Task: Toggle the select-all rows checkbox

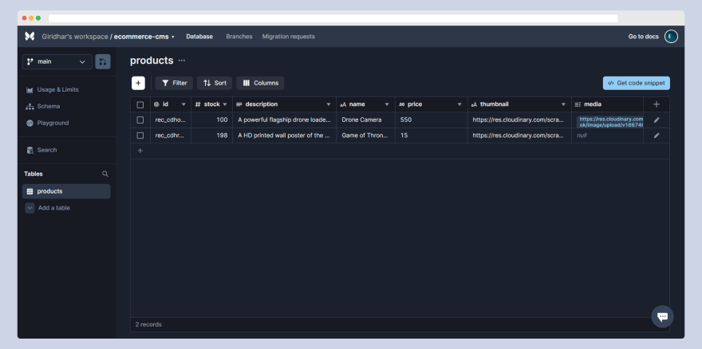Action: [140, 104]
